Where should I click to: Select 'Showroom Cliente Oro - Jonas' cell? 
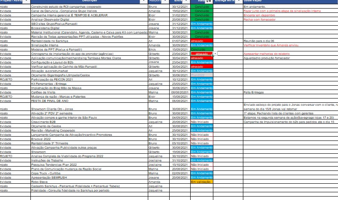point(89,107)
